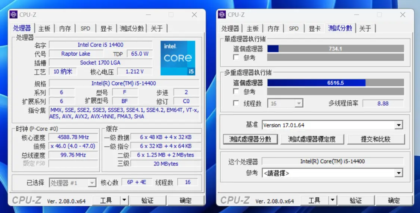This screenshot has height=213, width=420.
Task: Open SPD tab in left window
Action: (85, 28)
